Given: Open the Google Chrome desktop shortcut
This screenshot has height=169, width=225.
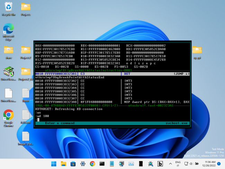Looking at the screenshot, I should [9, 115].
